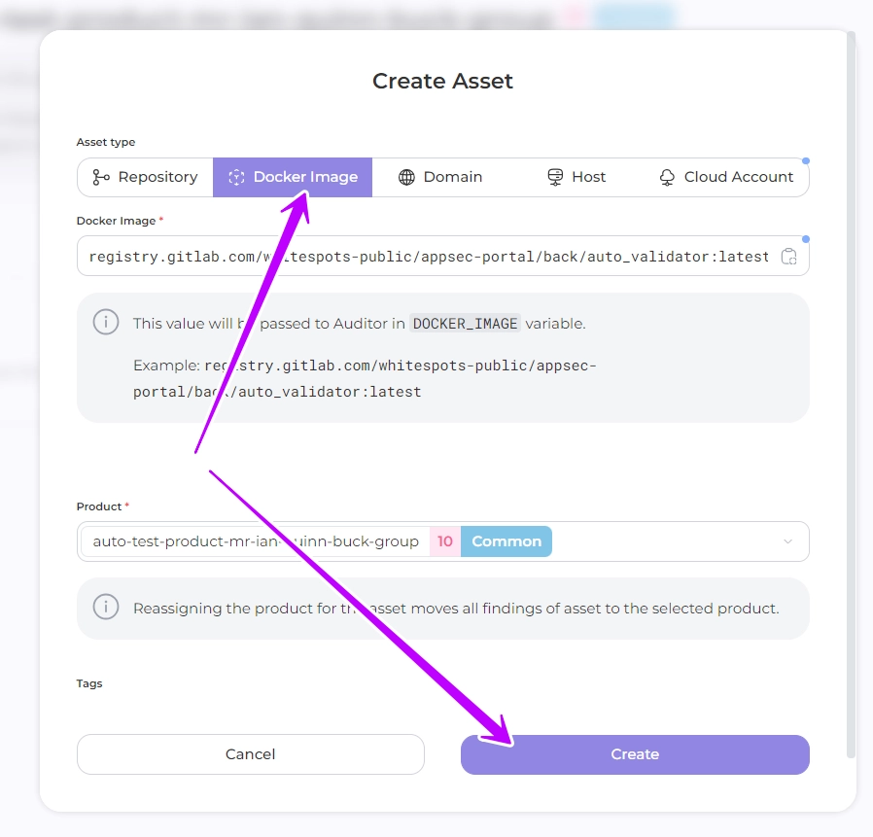Click the pink 10 badge in Product field

[x=445, y=541]
